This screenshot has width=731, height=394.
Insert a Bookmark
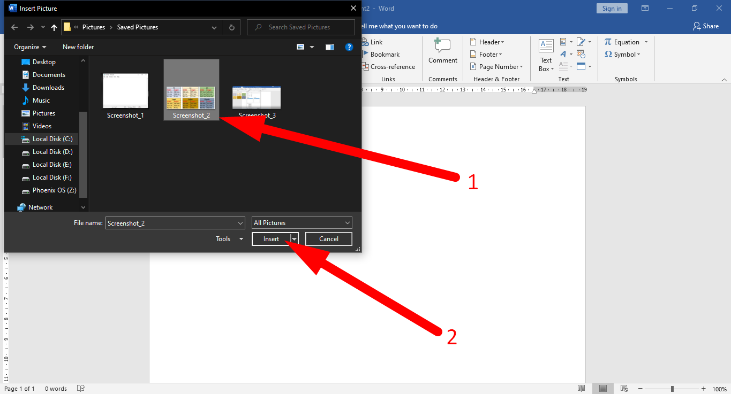381,54
